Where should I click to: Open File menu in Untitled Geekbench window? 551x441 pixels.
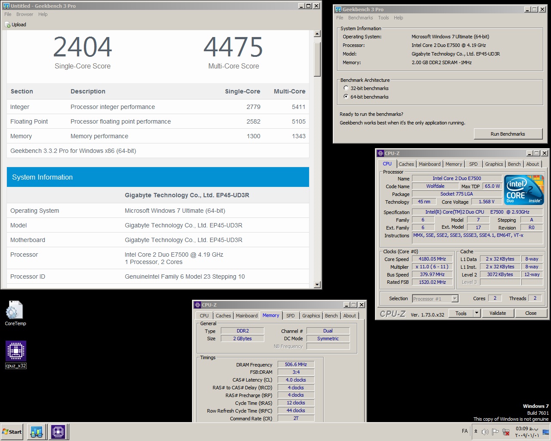(x=8, y=14)
